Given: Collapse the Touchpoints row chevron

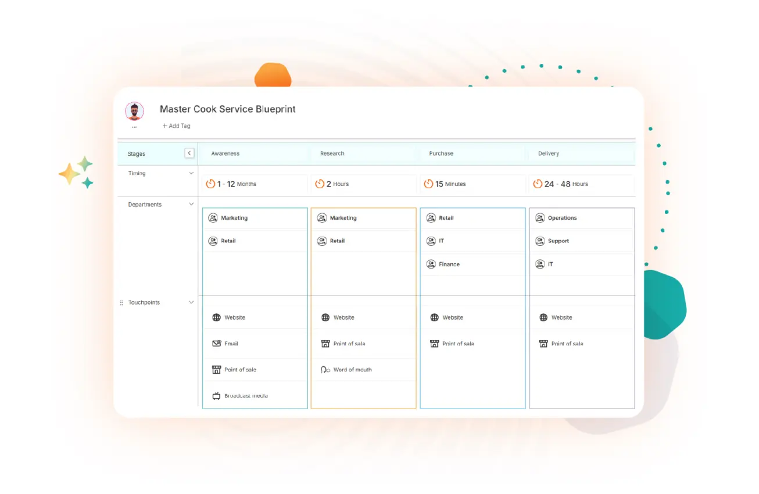Looking at the screenshot, I should point(191,302).
